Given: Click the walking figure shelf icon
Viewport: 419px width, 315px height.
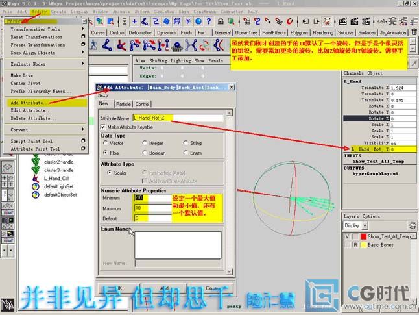Looking at the screenshot, I should pos(93,45).
